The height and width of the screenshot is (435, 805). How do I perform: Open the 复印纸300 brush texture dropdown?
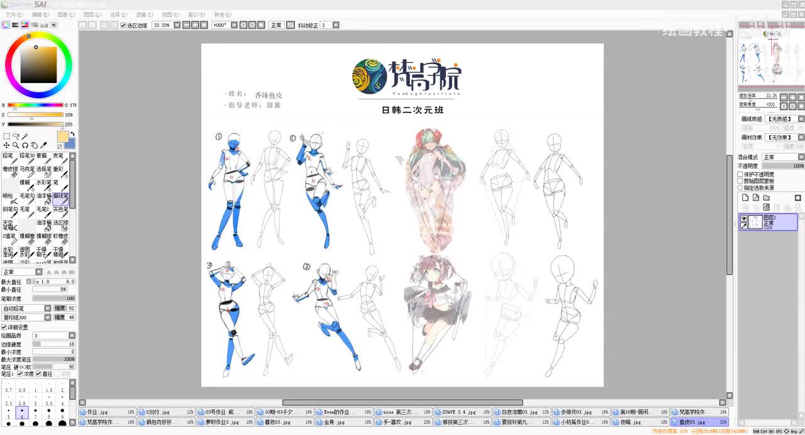click(x=47, y=317)
